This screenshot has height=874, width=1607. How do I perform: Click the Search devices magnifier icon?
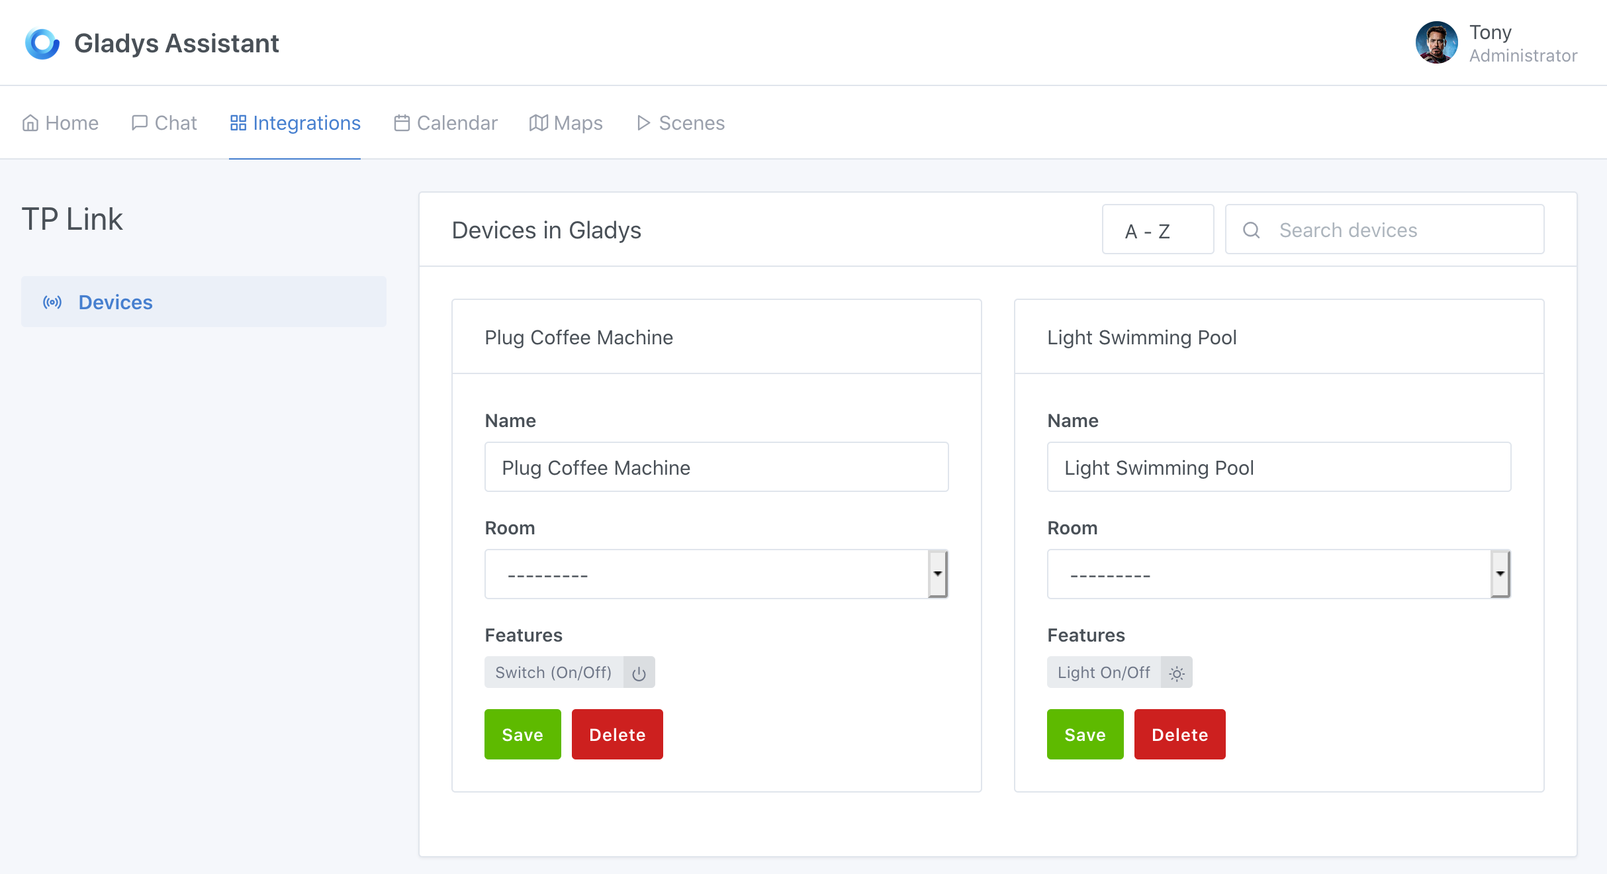(1252, 230)
